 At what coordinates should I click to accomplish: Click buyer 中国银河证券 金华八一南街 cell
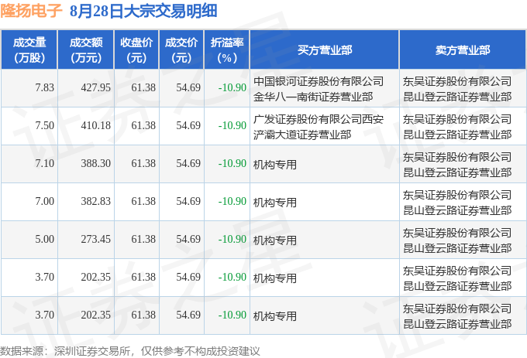click(324, 89)
